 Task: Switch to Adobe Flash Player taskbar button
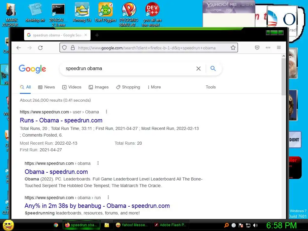(x=170, y=225)
